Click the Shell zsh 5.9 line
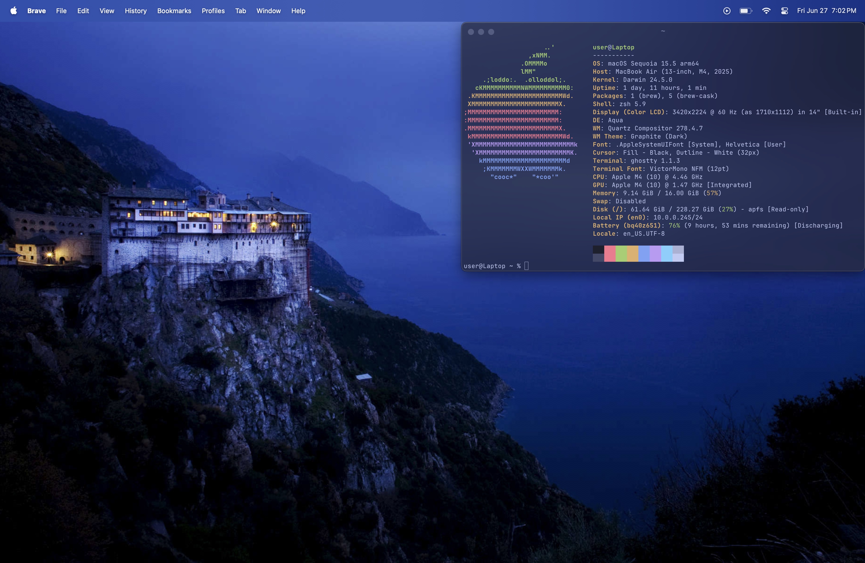This screenshot has height=563, width=865. pyautogui.click(x=619, y=104)
